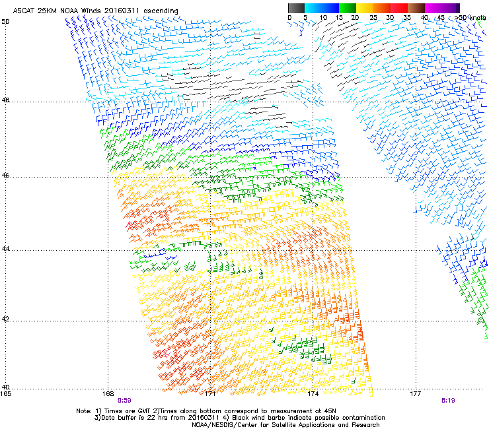Click the legend scale label '5'
Viewport: 489px width, 429px height.
(305, 18)
